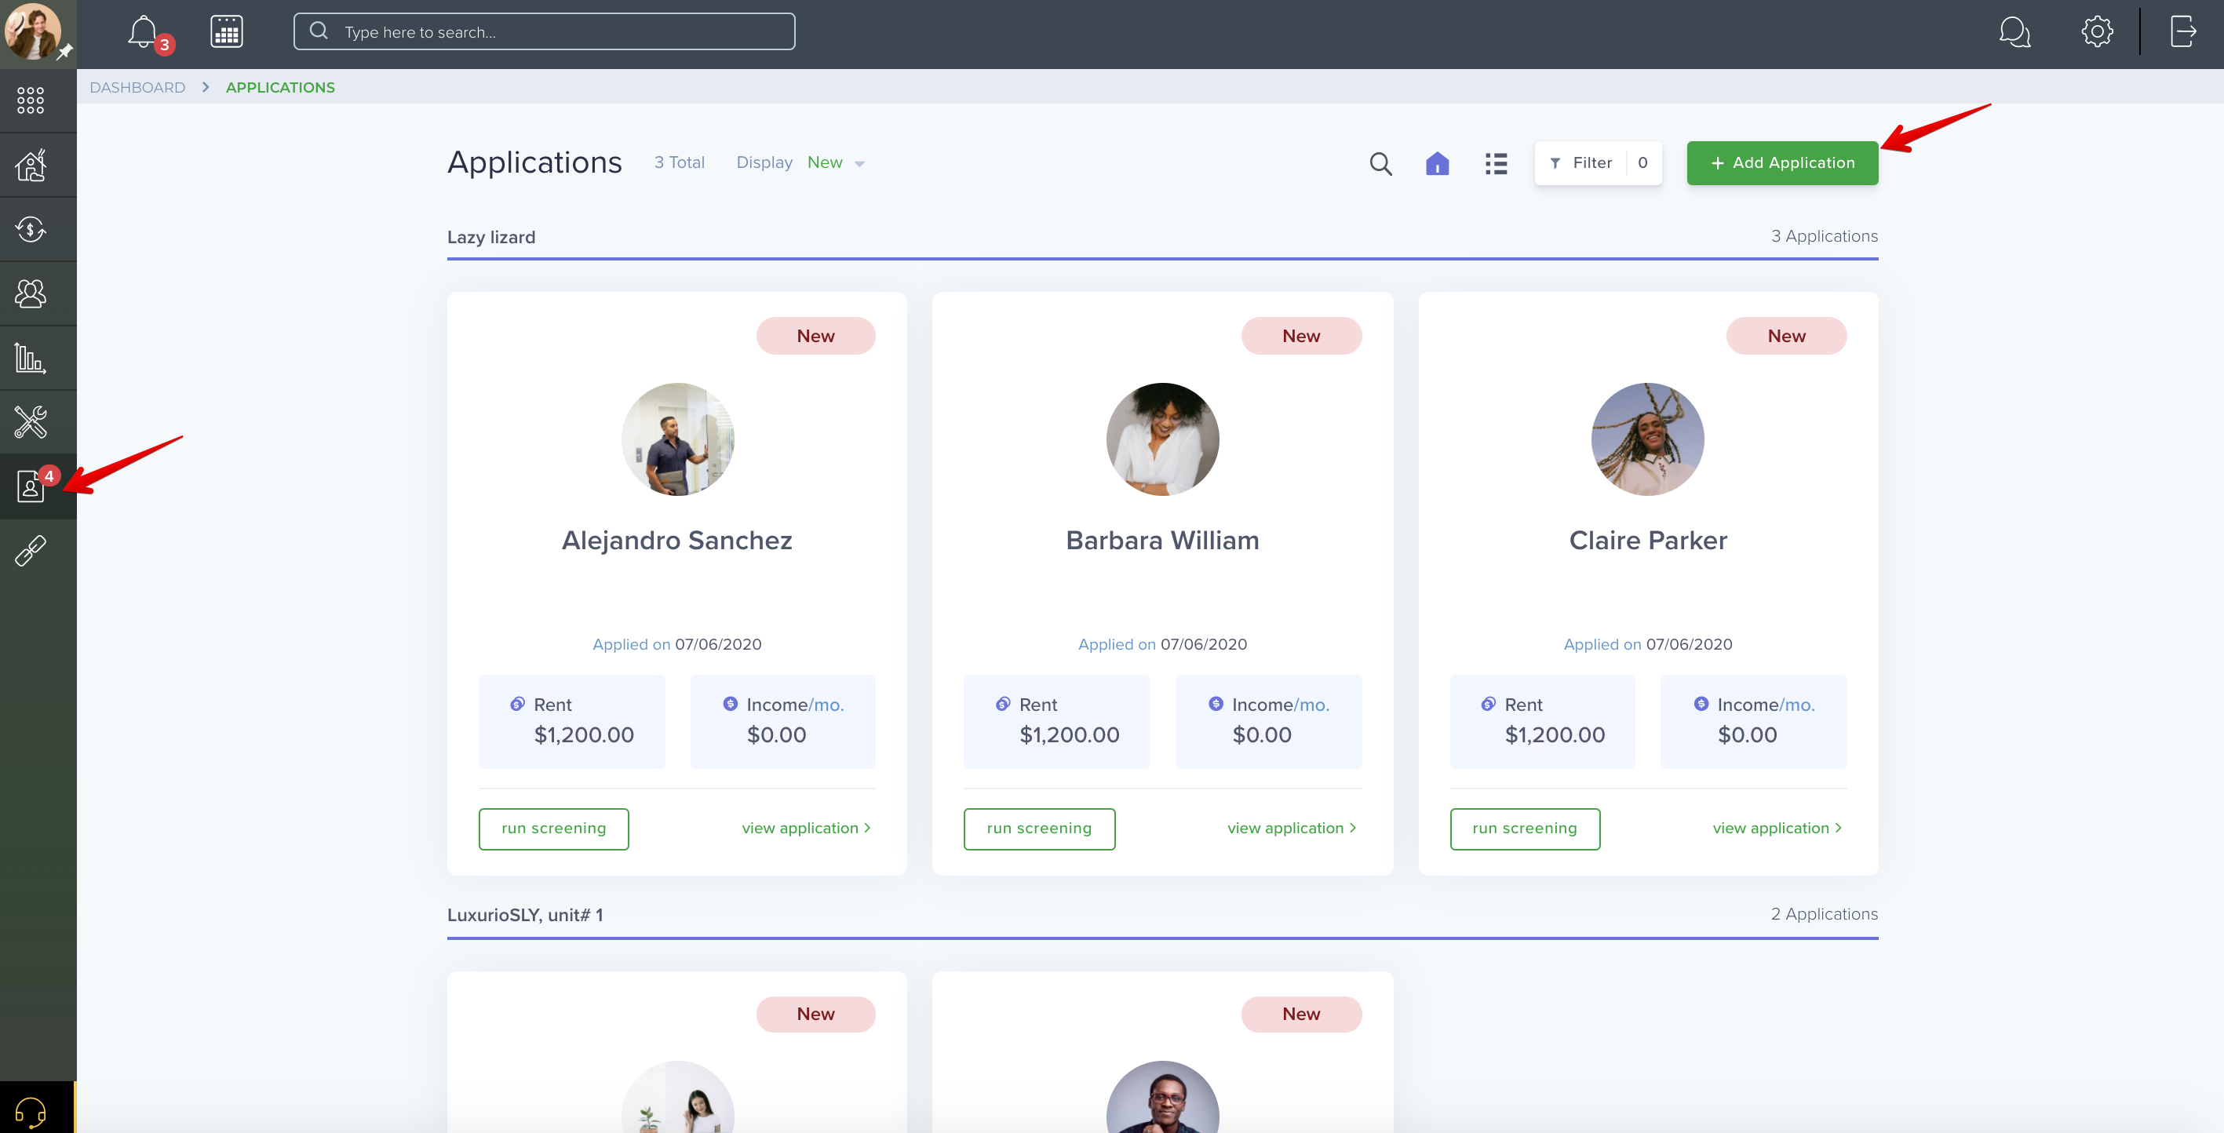The width and height of the screenshot is (2224, 1133).
Task: Click Claire Parker's profile photo
Action: point(1647,439)
